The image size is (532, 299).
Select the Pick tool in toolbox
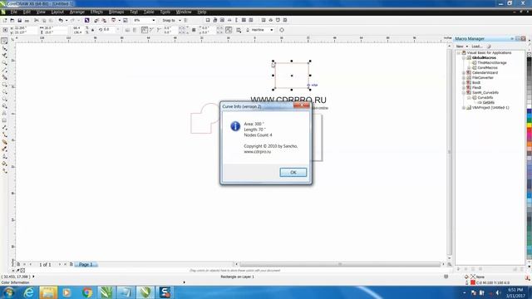click(4, 41)
